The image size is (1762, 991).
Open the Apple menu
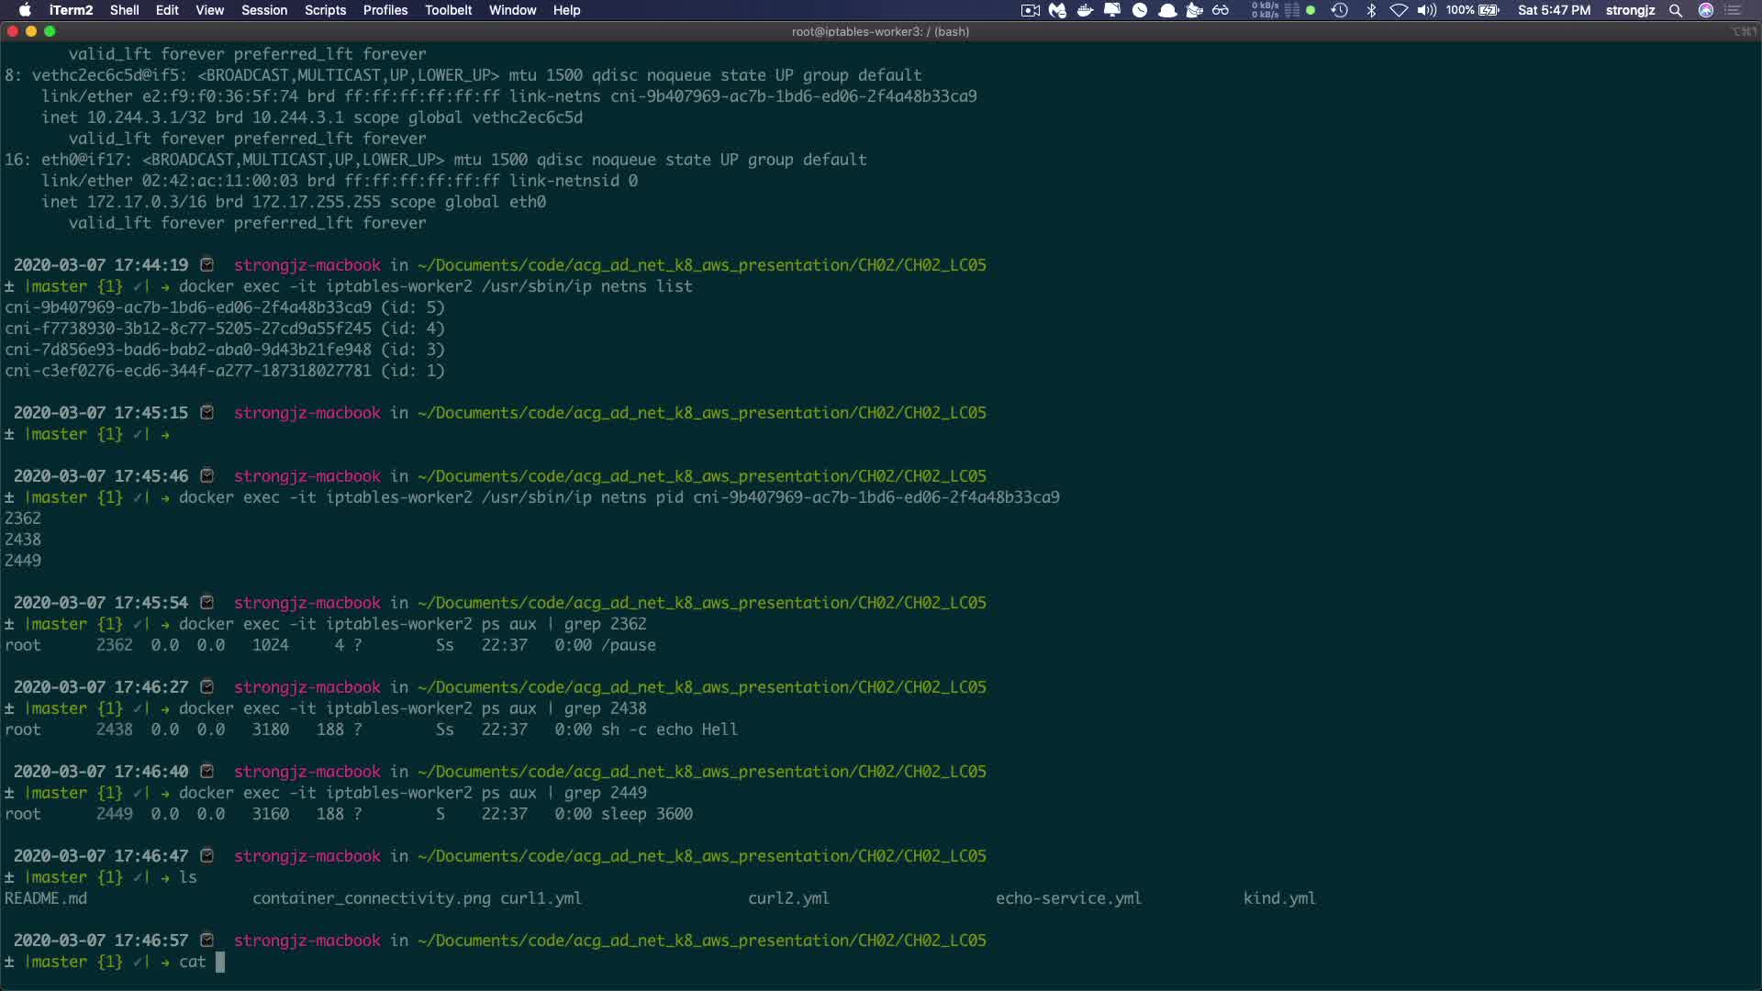[25, 10]
